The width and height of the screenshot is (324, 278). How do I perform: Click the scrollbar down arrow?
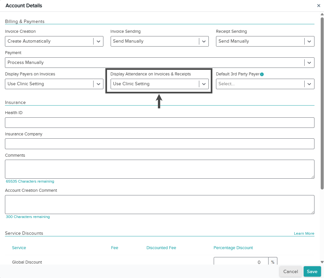point(322,262)
